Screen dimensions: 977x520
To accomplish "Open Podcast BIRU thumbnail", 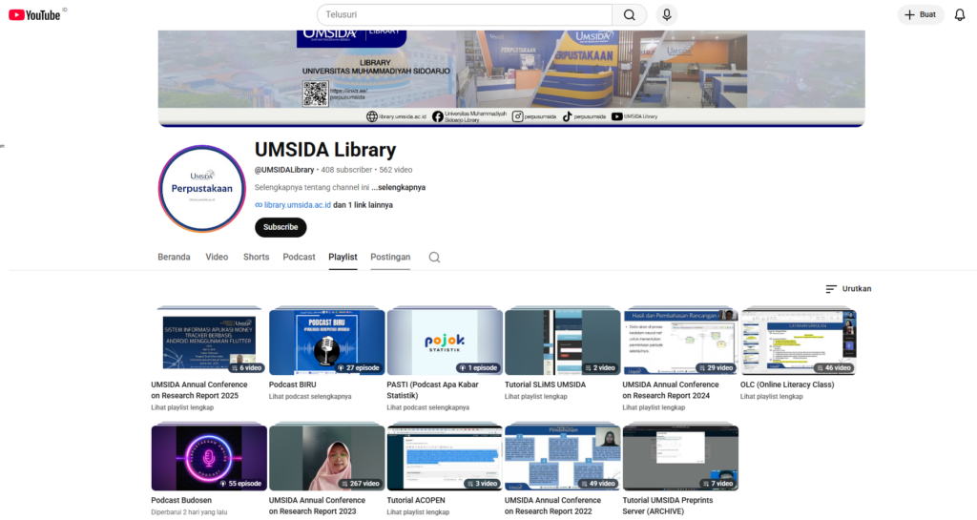I will click(x=327, y=342).
